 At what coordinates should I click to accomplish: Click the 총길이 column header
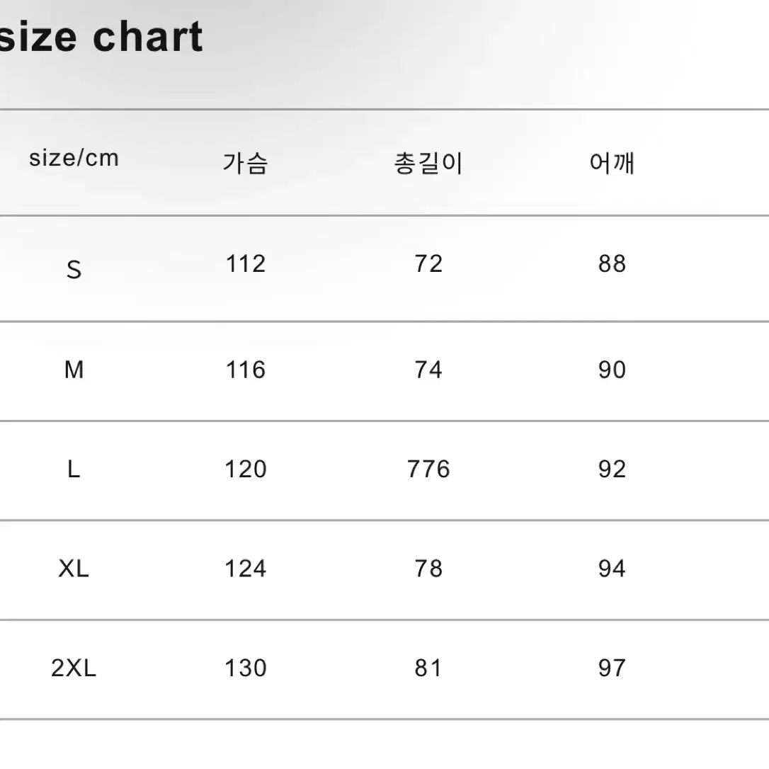click(x=428, y=164)
